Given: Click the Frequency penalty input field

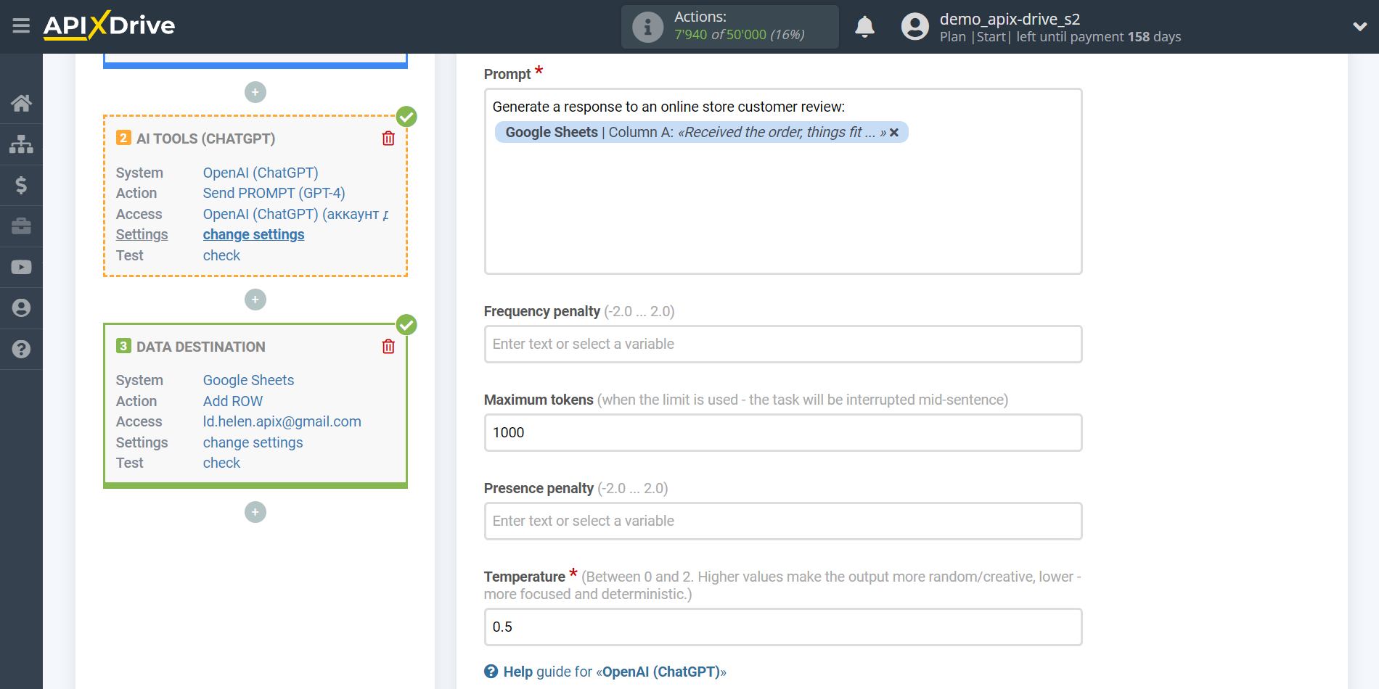Looking at the screenshot, I should [x=783, y=344].
